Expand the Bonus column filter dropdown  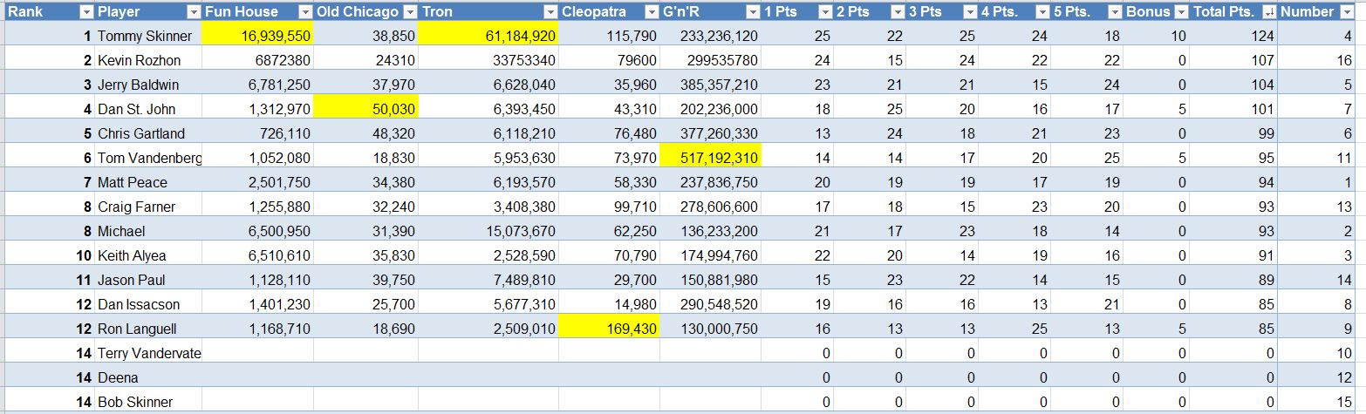point(1180,12)
